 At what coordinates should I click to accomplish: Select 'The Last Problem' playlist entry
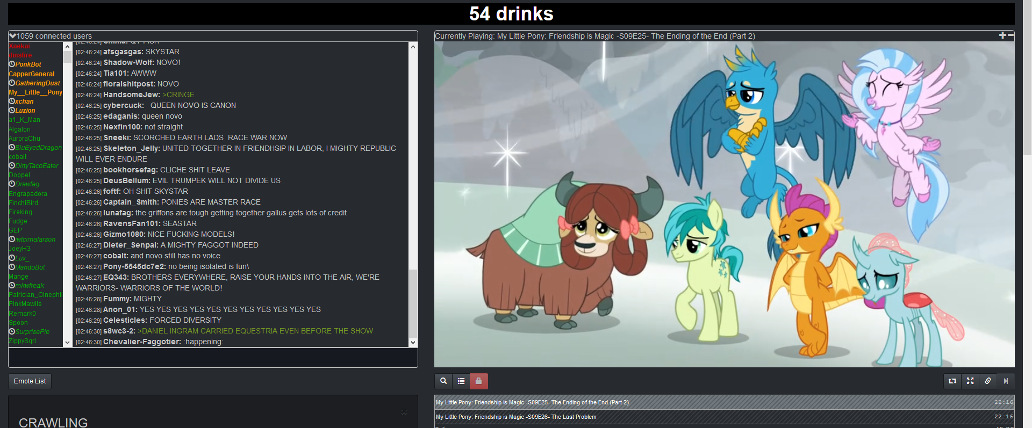[x=516, y=417]
